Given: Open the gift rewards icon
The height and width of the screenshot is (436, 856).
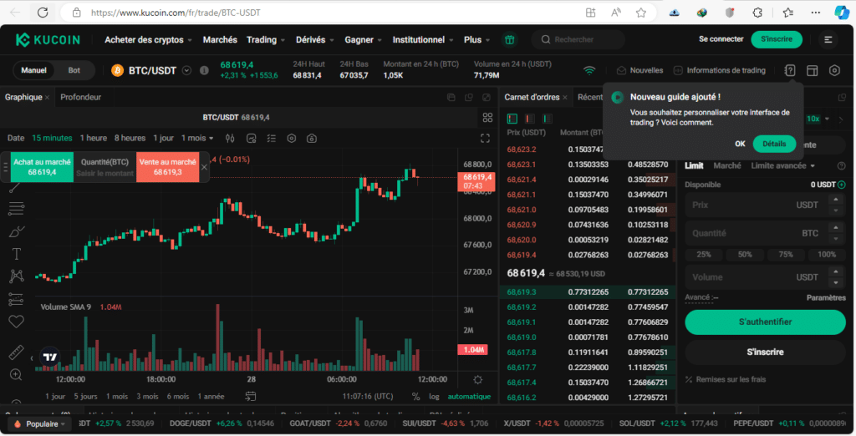Looking at the screenshot, I should (509, 40).
